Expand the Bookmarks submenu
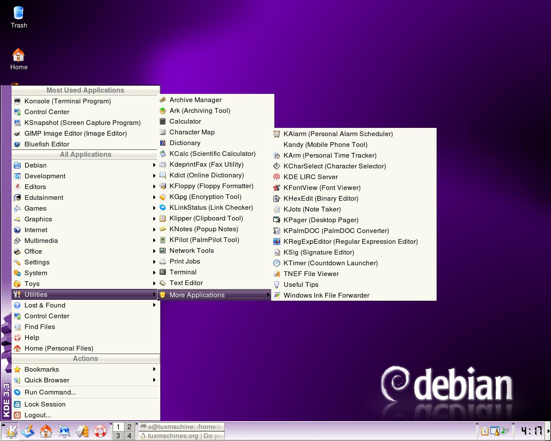Image resolution: width=551 pixels, height=441 pixels. (x=85, y=370)
